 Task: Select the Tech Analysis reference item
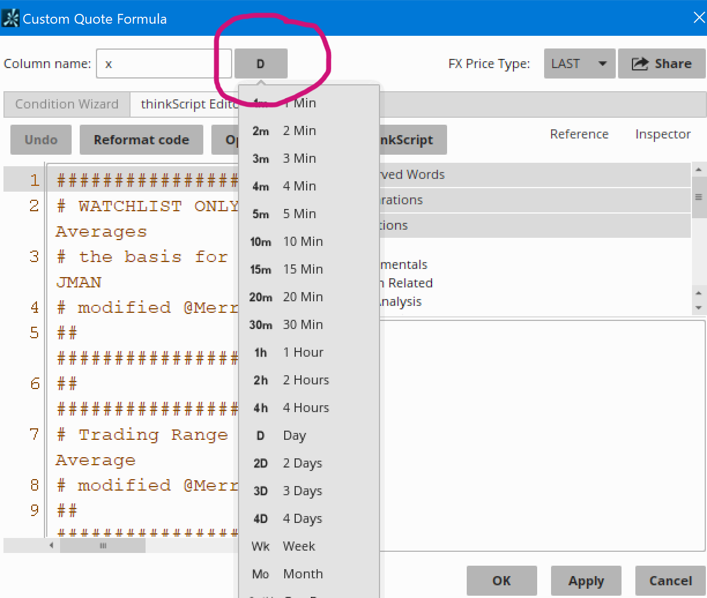click(401, 301)
